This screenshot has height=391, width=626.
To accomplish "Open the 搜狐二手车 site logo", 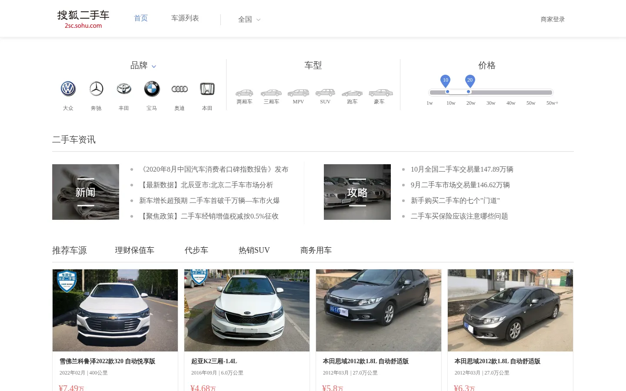I will pyautogui.click(x=83, y=19).
